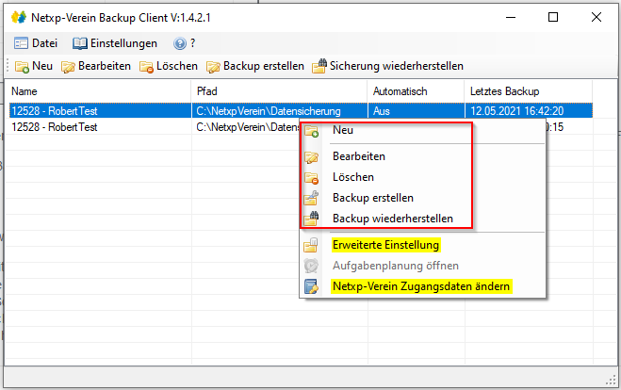The image size is (621, 390).
Task: Click the Aus value in Automatisch column
Action: pos(381,111)
